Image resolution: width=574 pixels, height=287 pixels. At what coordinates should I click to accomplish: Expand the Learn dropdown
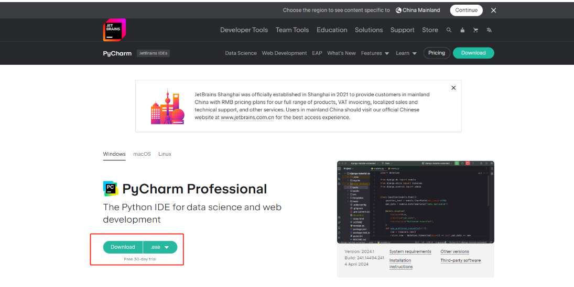(x=406, y=53)
